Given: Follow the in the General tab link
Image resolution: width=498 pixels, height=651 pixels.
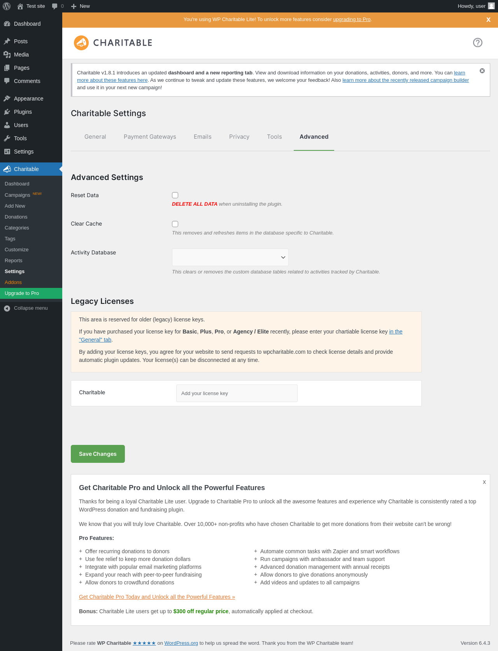Looking at the screenshot, I should pos(95,340).
